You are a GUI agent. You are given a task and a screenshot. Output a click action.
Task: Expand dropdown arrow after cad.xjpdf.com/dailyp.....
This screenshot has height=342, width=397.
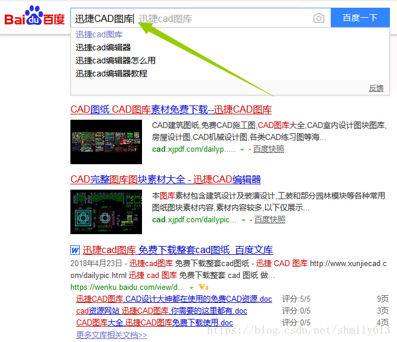pyautogui.click(x=242, y=150)
